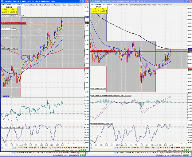This screenshot has height=157, width=192.
Task: Open EUR/USD symbol dropdown in 15 min toolbar
Action: click(x=124, y=148)
